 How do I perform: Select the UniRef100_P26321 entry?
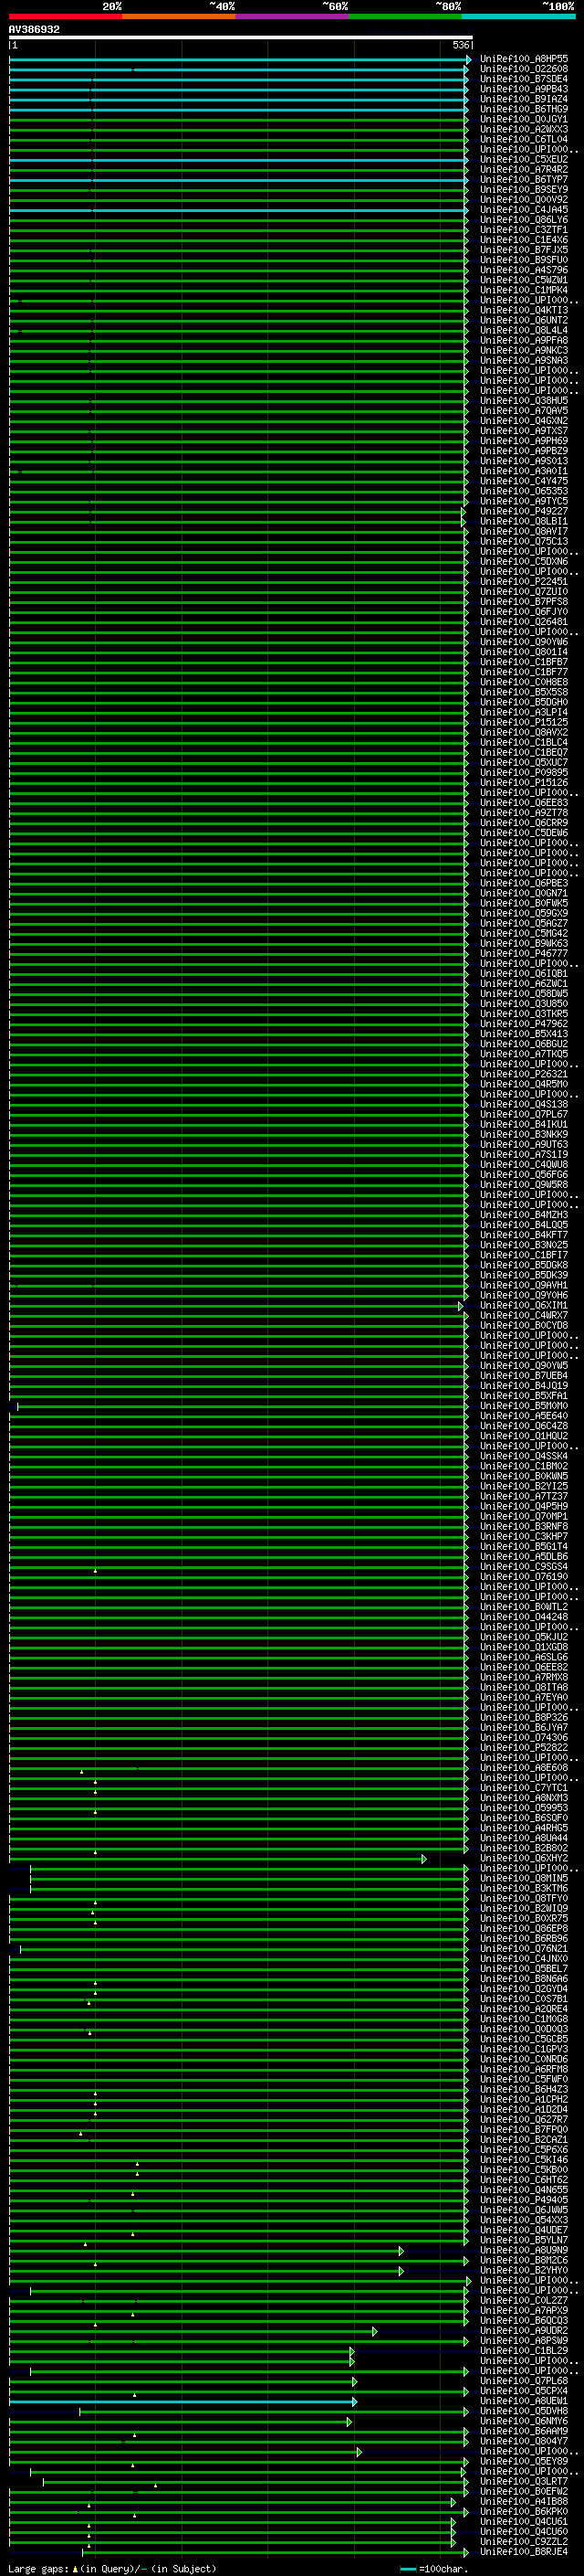click(x=523, y=1074)
